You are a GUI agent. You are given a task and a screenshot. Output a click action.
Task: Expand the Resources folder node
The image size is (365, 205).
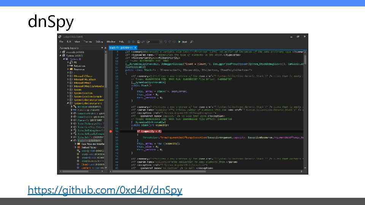68,69
